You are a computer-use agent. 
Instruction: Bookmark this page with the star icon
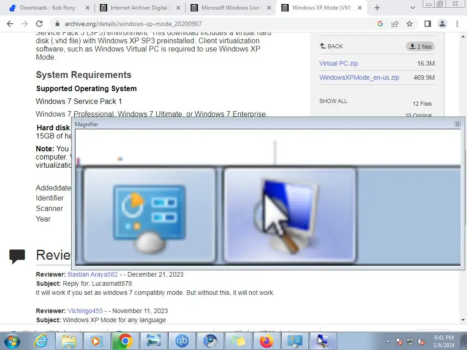pyautogui.click(x=410, y=24)
